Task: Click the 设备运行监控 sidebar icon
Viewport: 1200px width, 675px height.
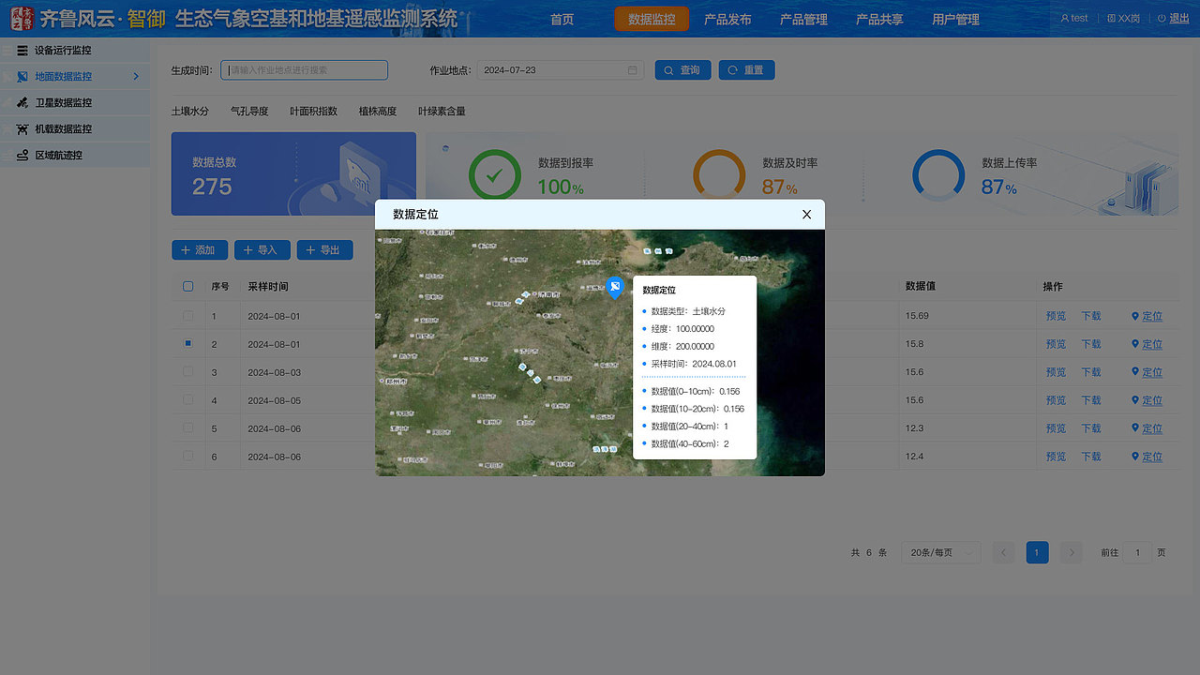Action: pos(22,51)
